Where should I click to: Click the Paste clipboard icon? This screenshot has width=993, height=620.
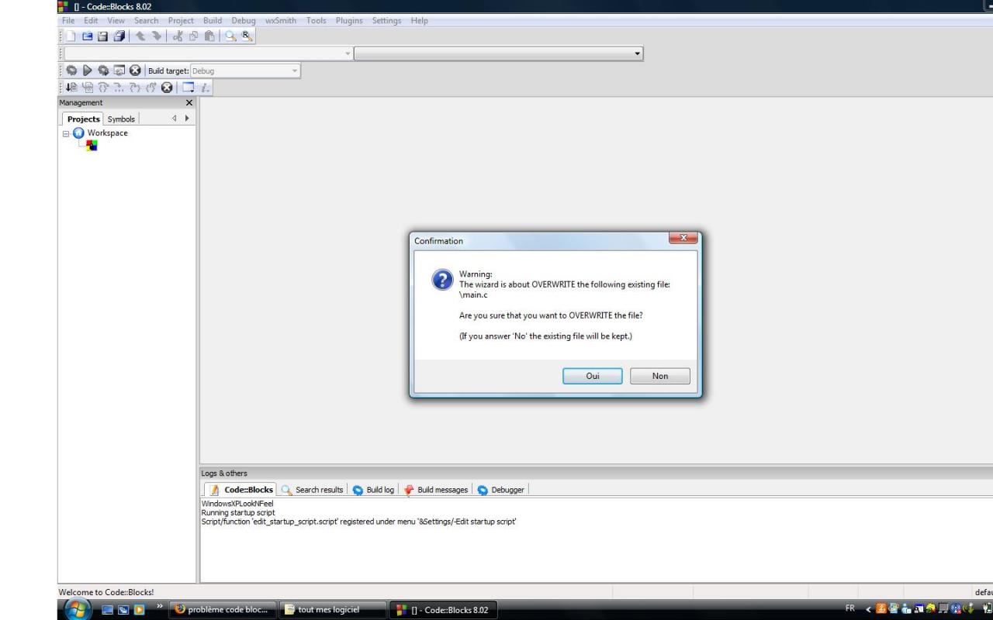pyautogui.click(x=209, y=36)
